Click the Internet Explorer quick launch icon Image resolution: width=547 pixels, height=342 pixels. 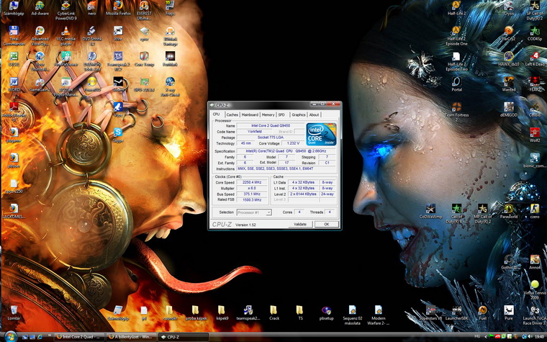(40, 337)
